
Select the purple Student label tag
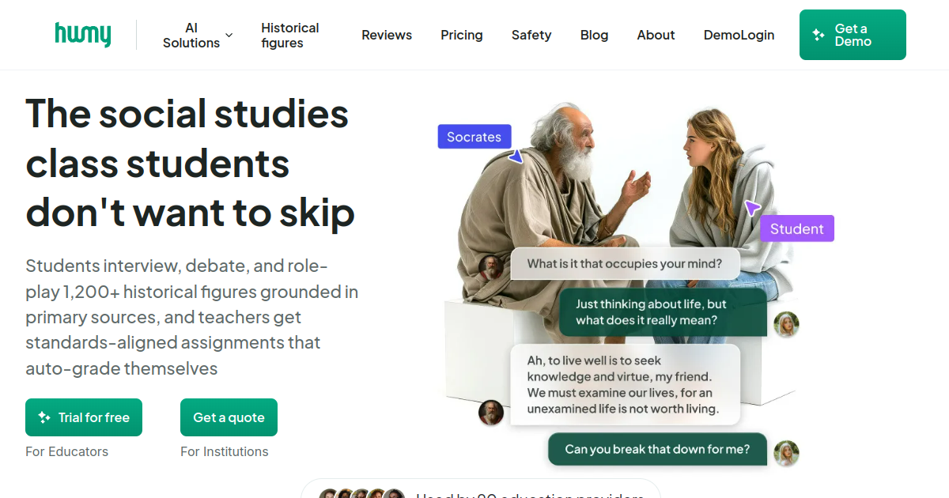click(x=797, y=228)
